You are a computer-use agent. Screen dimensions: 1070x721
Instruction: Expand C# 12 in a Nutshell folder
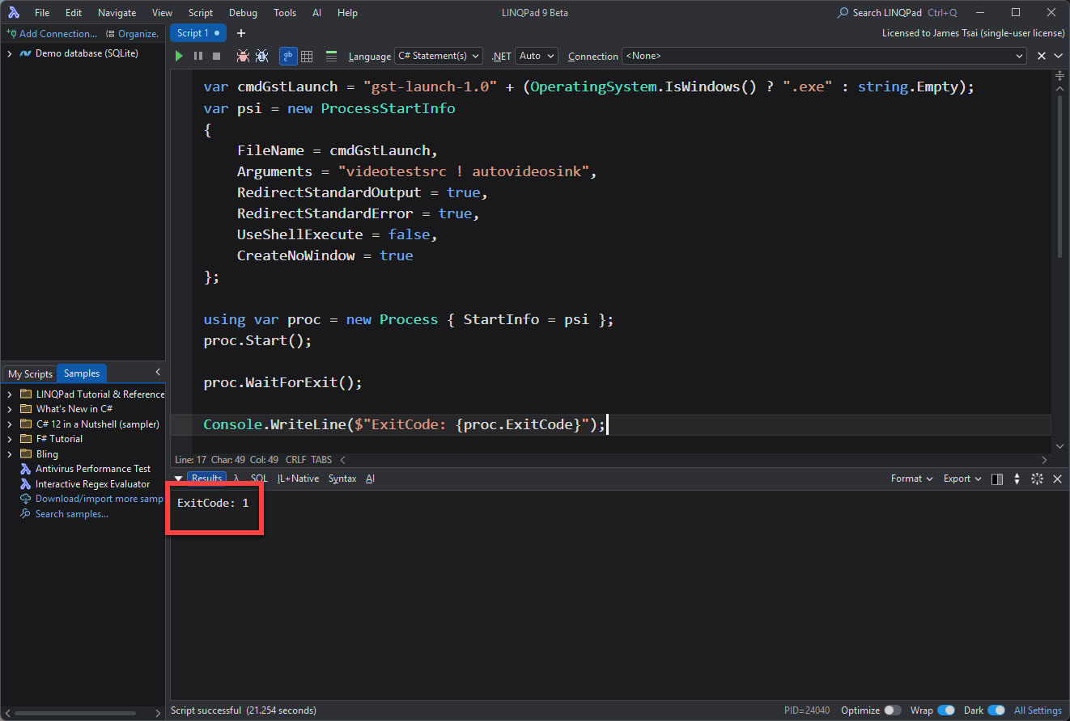tap(9, 424)
